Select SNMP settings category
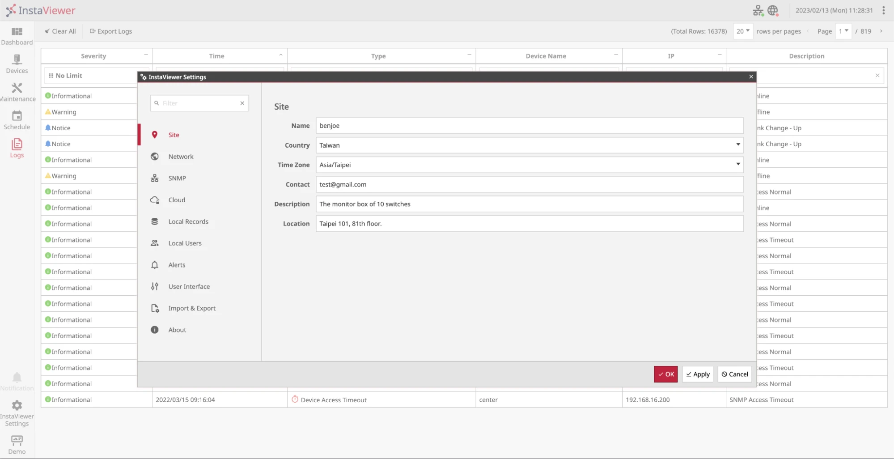The image size is (894, 459). click(x=177, y=178)
